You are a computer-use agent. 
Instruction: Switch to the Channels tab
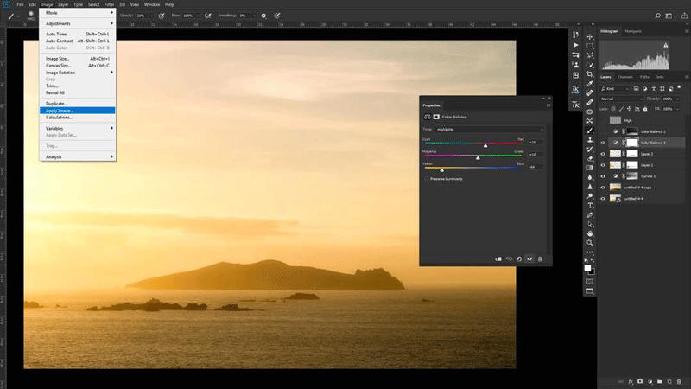click(x=624, y=77)
